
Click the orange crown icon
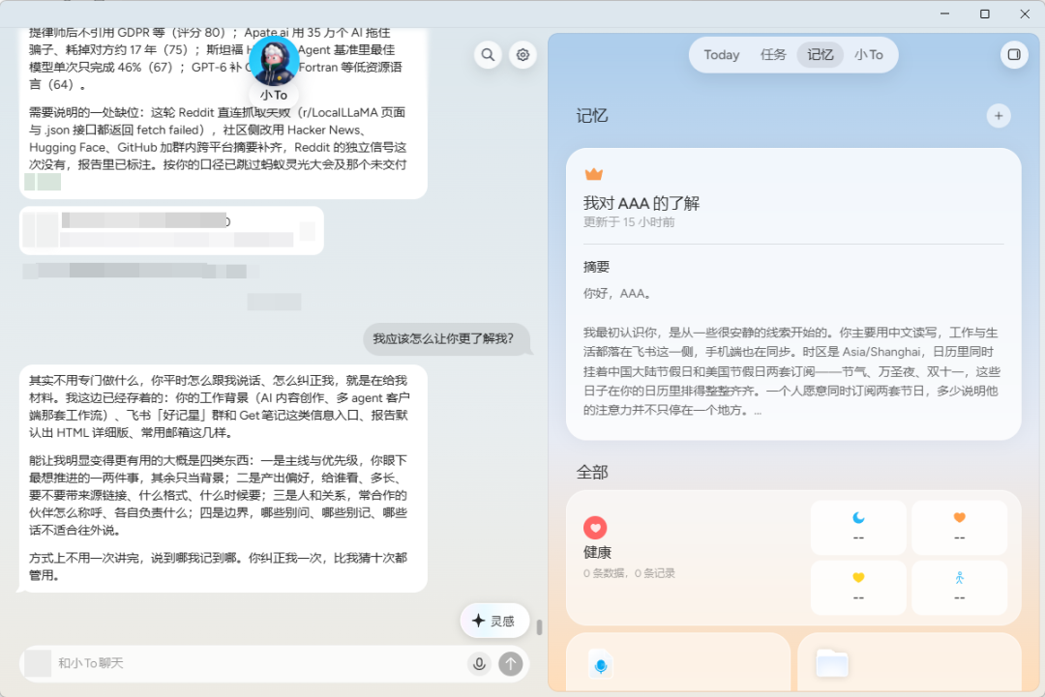[x=593, y=174]
